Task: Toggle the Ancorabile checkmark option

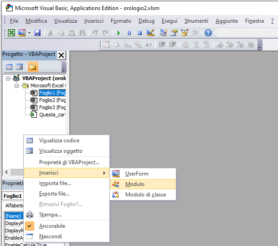Action: click(67, 226)
